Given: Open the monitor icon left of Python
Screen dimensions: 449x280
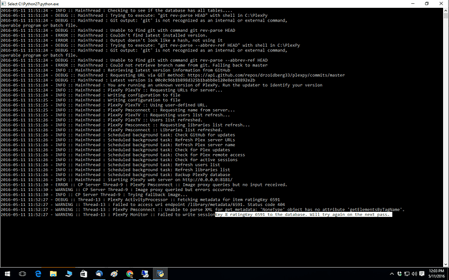Looking at the screenshot, I should coord(145,274).
